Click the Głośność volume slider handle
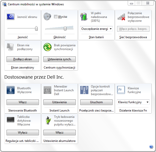The height and width of the screenshot is (152, 156). [65, 29]
